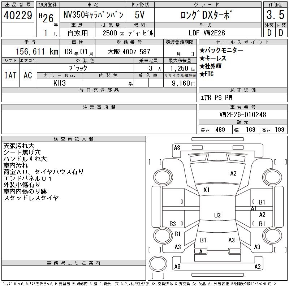Select shaken expiry 08年01月
289x289 pixels.
click(x=79, y=52)
